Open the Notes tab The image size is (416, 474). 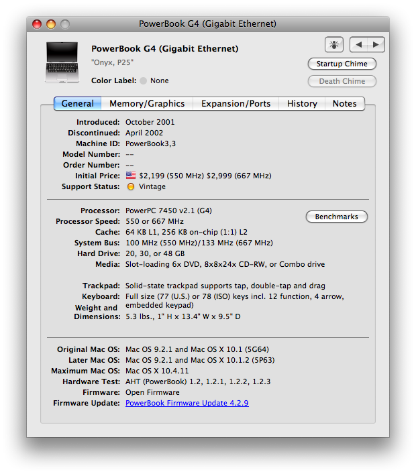(345, 104)
